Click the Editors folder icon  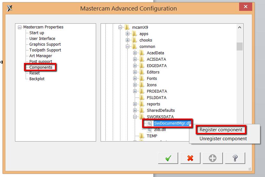click(142, 72)
